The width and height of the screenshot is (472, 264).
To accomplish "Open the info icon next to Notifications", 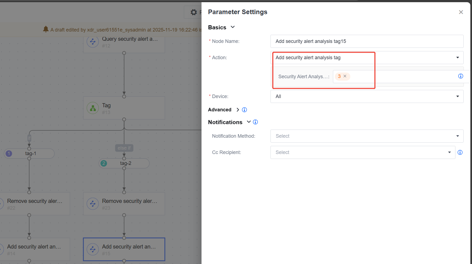I will (255, 122).
